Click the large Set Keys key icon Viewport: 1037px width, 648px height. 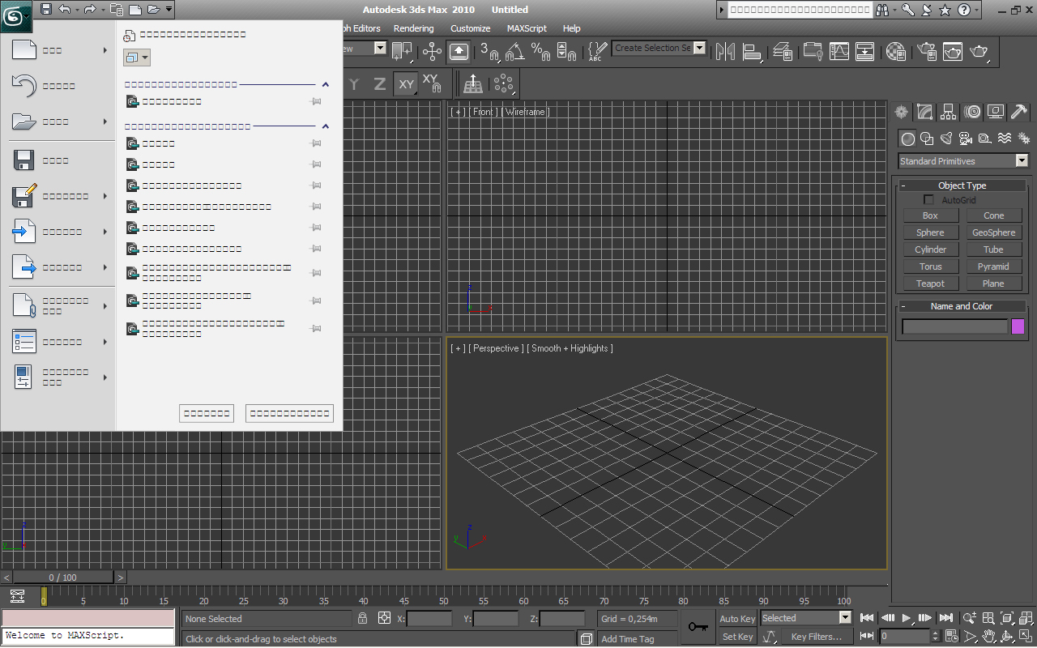[x=697, y=627]
